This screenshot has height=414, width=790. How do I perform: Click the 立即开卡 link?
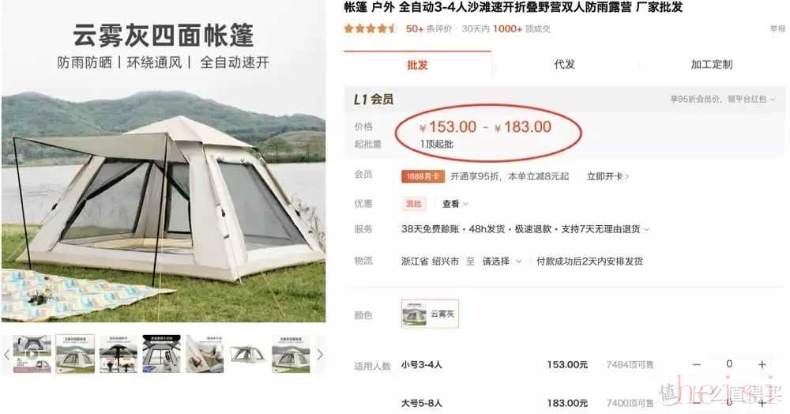[x=608, y=176]
